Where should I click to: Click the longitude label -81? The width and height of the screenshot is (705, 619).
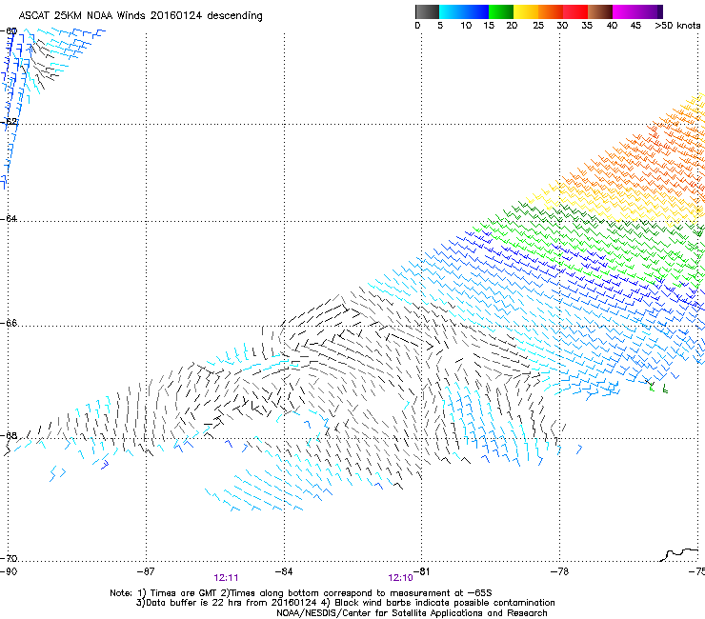421,571
